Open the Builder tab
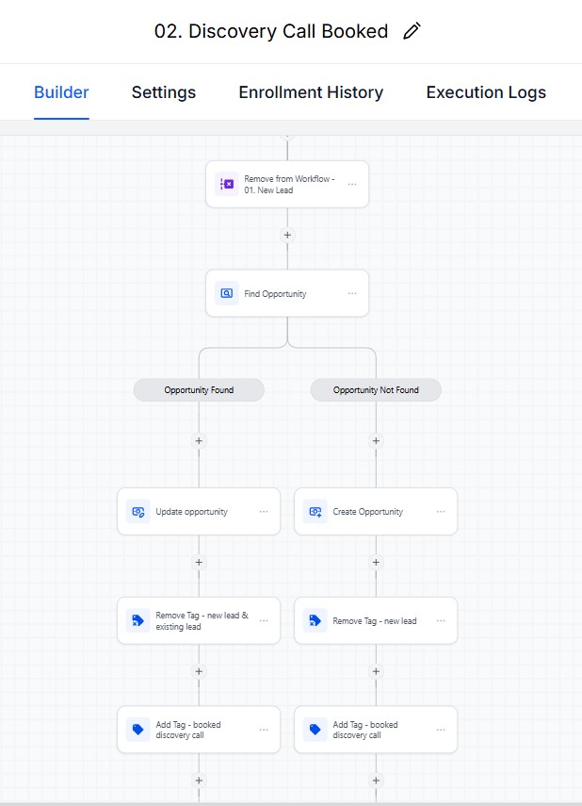582x806 pixels. (61, 92)
